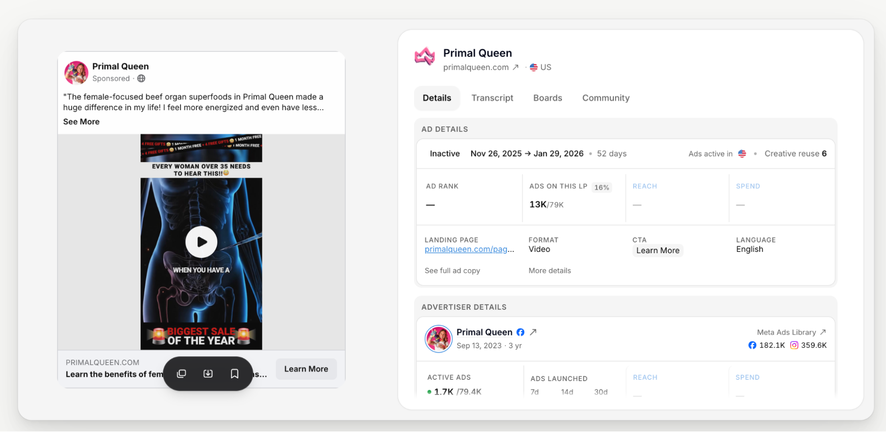886x432 pixels.
Task: Open Meta Ads Library link
Action: click(x=791, y=332)
